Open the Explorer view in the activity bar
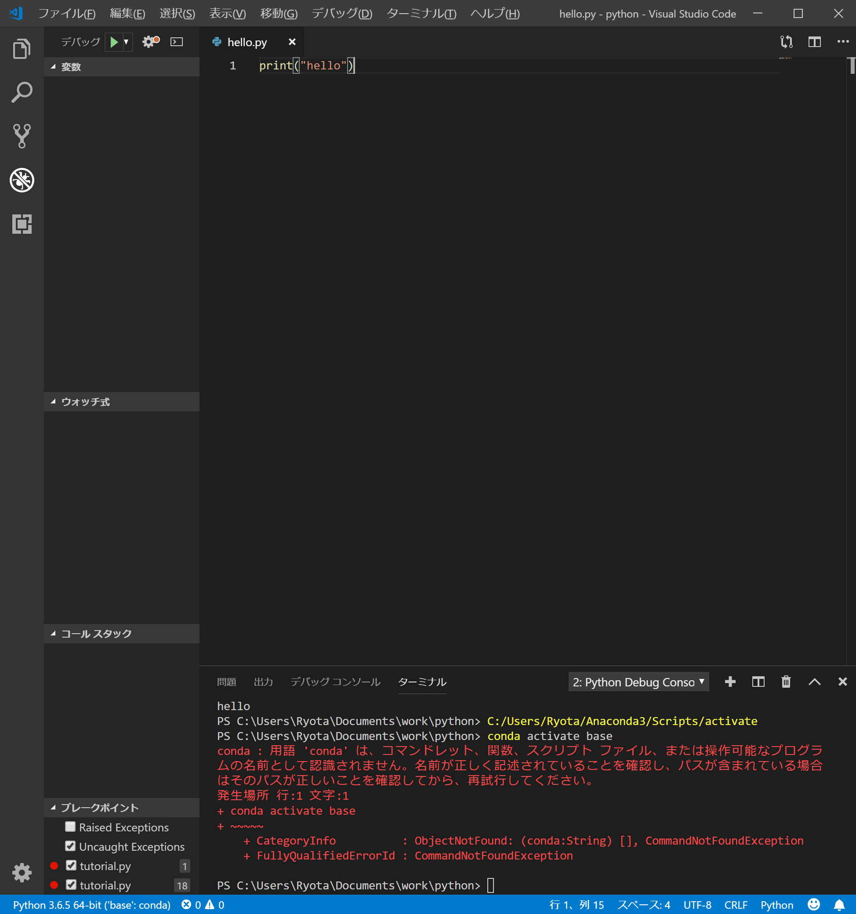The height and width of the screenshot is (914, 856). coord(21,48)
